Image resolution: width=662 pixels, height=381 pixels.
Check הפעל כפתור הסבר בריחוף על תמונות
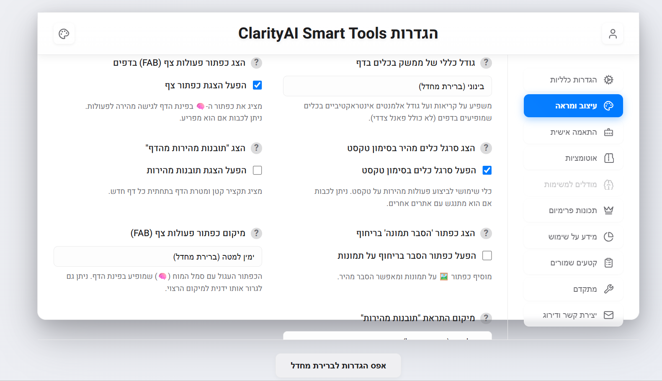(487, 255)
